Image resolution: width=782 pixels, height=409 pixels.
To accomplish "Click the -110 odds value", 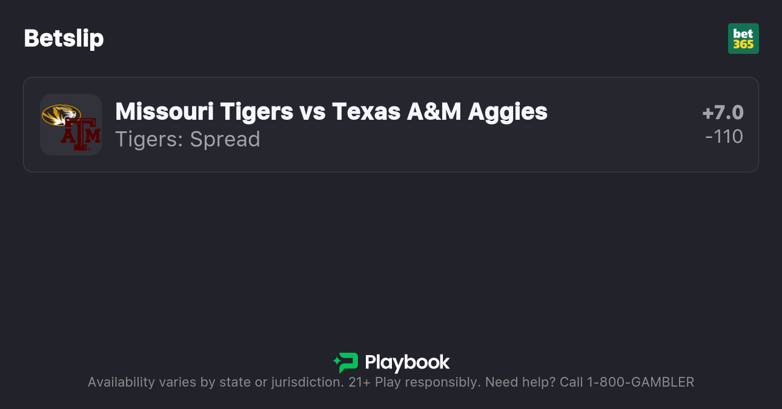I will (724, 137).
